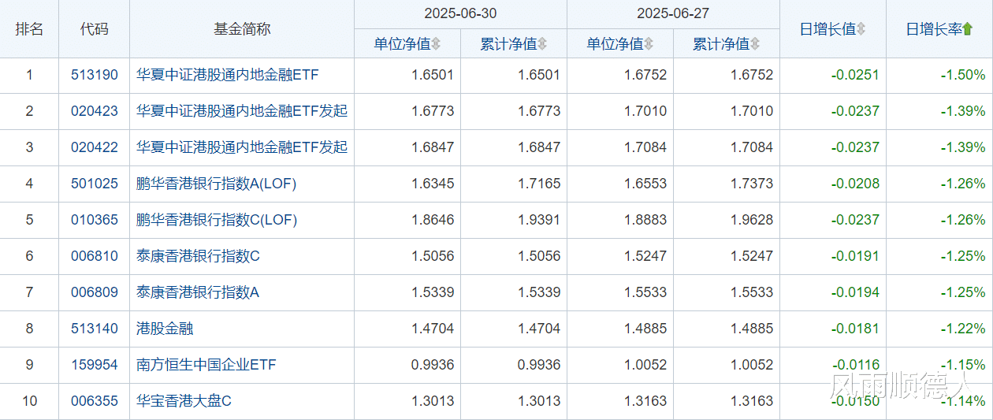Open 南方恒生中国企业ETF fund name
993x420 pixels.
(x=206, y=365)
